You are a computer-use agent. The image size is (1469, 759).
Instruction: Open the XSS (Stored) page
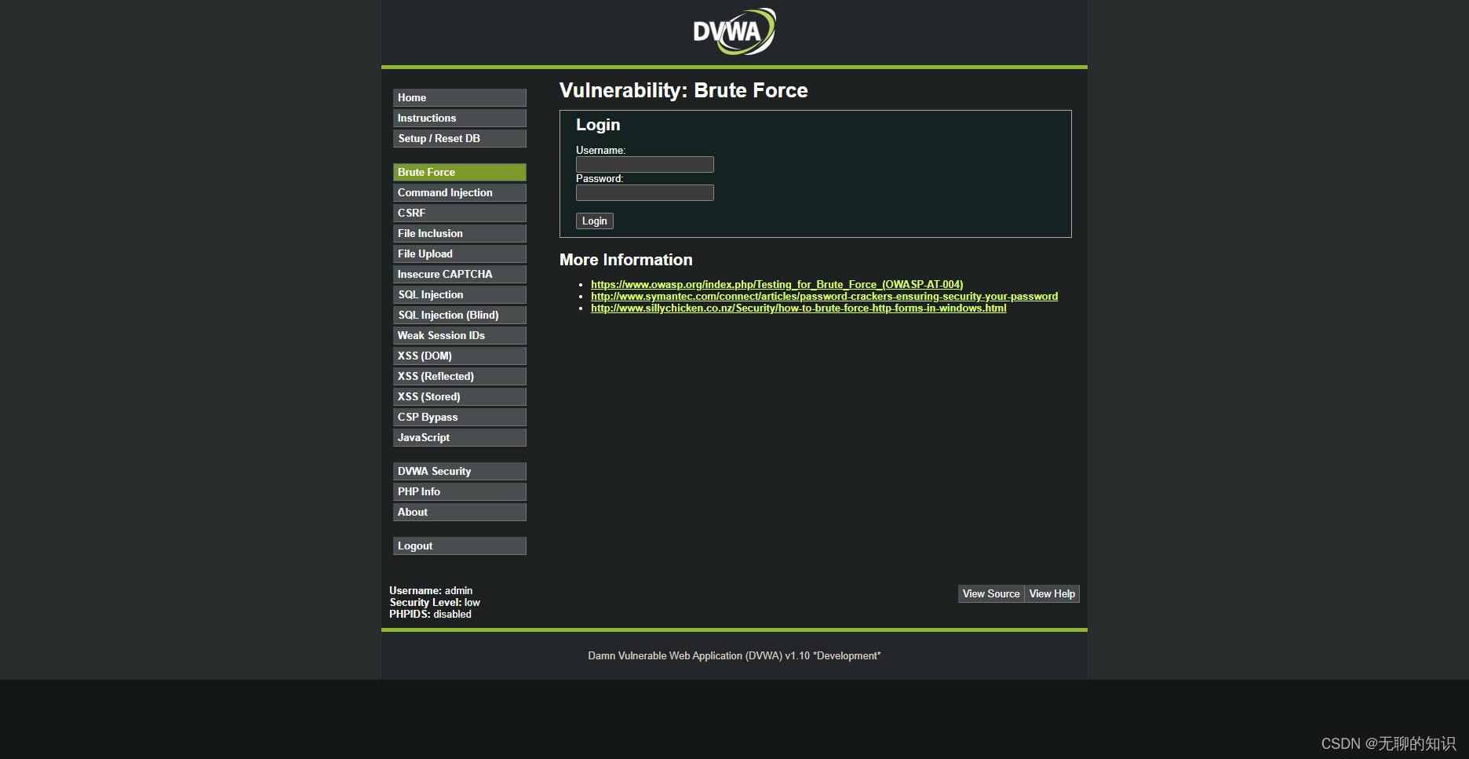(x=459, y=396)
